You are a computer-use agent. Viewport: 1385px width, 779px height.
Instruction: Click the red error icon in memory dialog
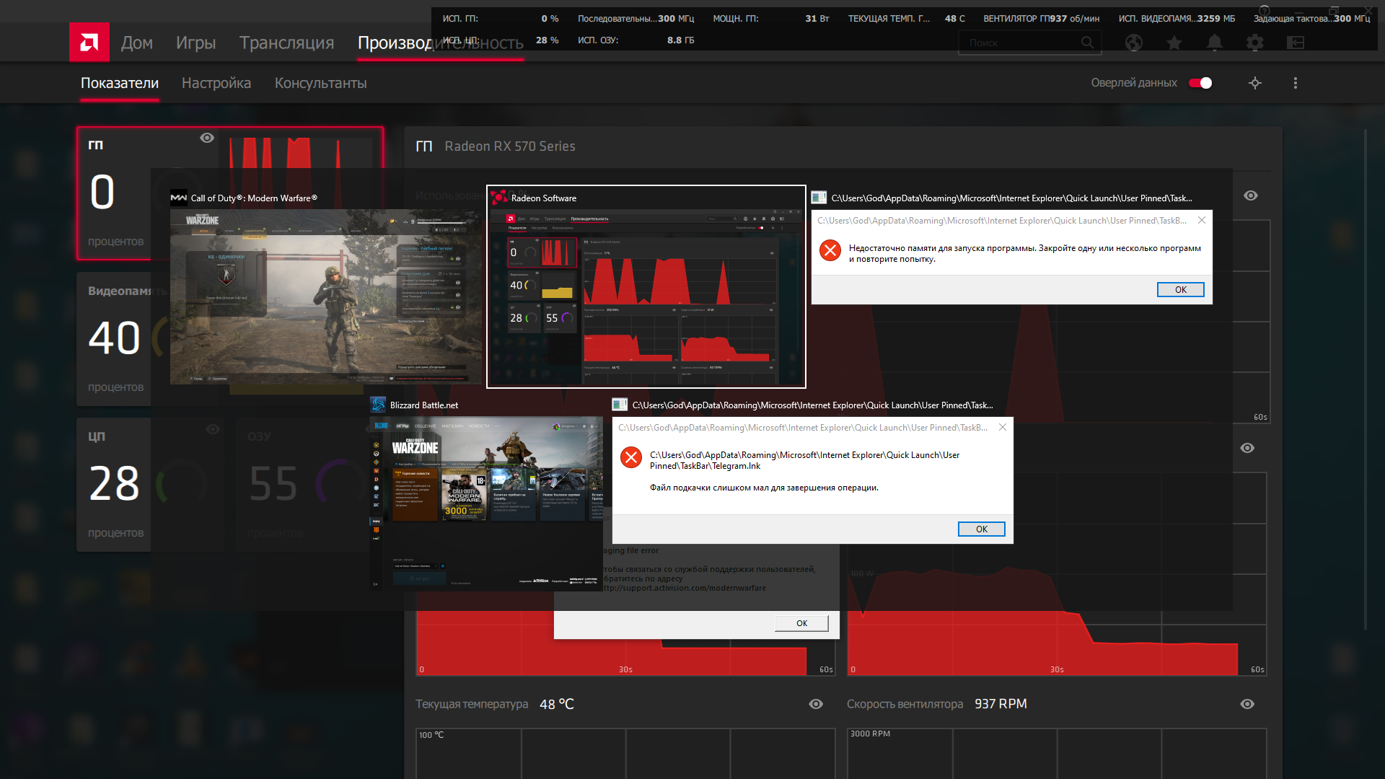(830, 250)
